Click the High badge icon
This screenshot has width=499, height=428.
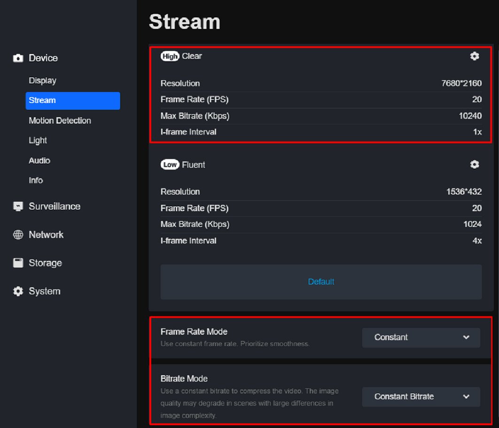tap(170, 56)
